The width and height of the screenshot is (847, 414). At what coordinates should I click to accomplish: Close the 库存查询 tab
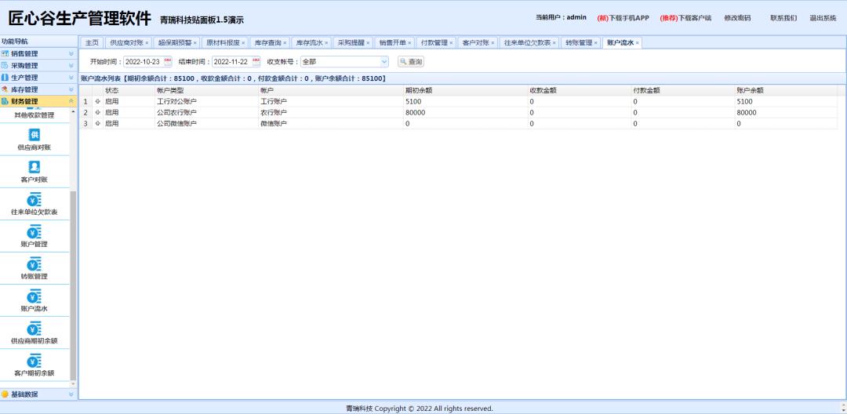[x=285, y=42]
